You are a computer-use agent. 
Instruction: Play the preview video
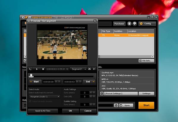pos(37,69)
